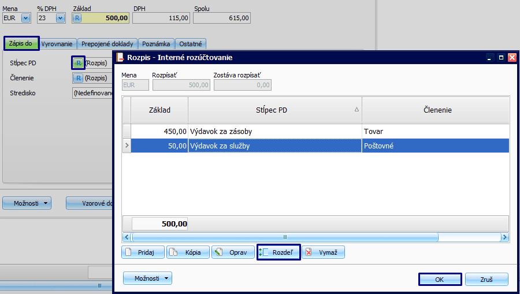The width and height of the screenshot is (520, 294).
Task: Click the R icon beside Stĺpec PD
Action: 78,63
